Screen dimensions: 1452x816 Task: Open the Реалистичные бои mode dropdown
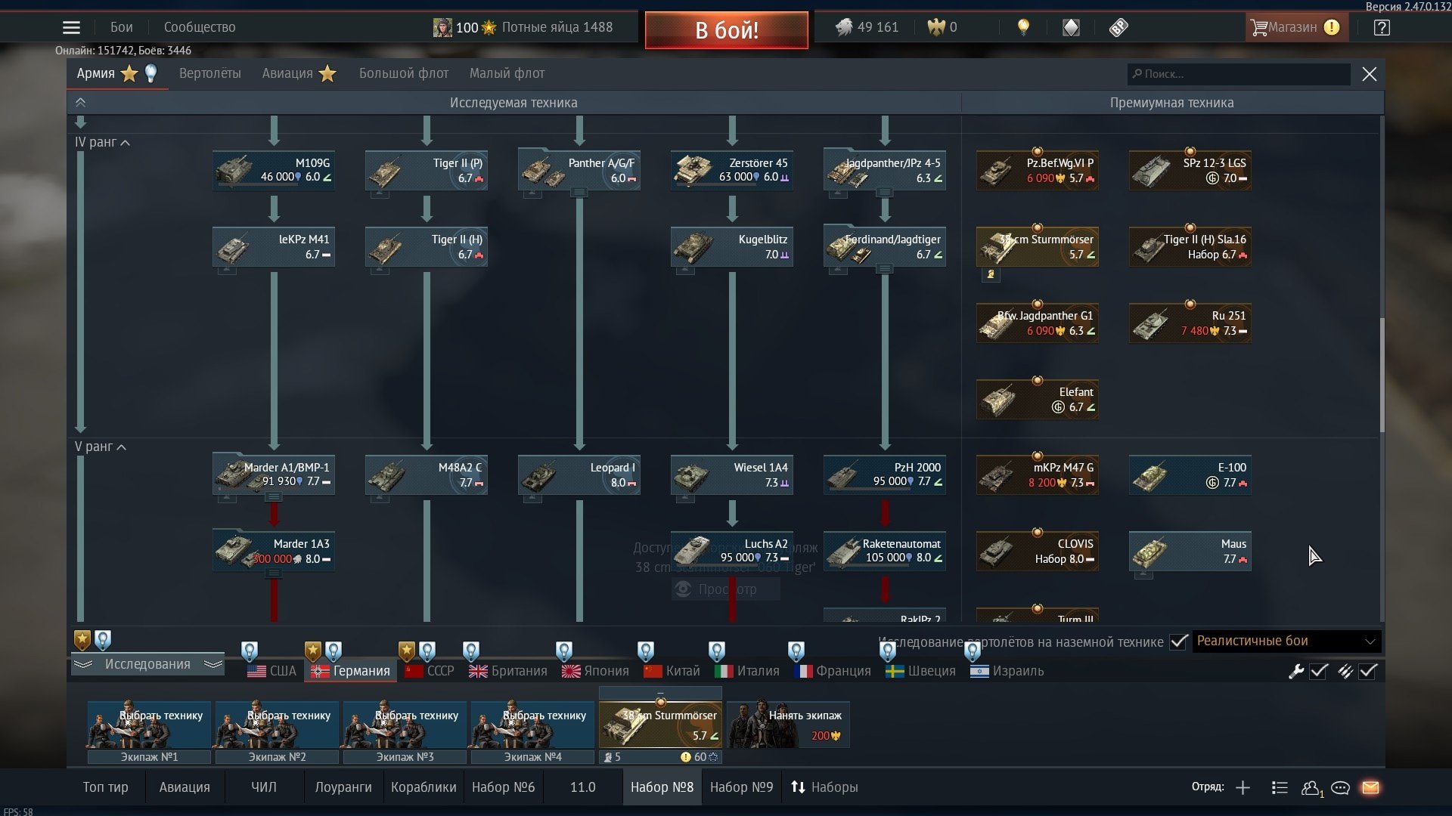tap(1286, 641)
